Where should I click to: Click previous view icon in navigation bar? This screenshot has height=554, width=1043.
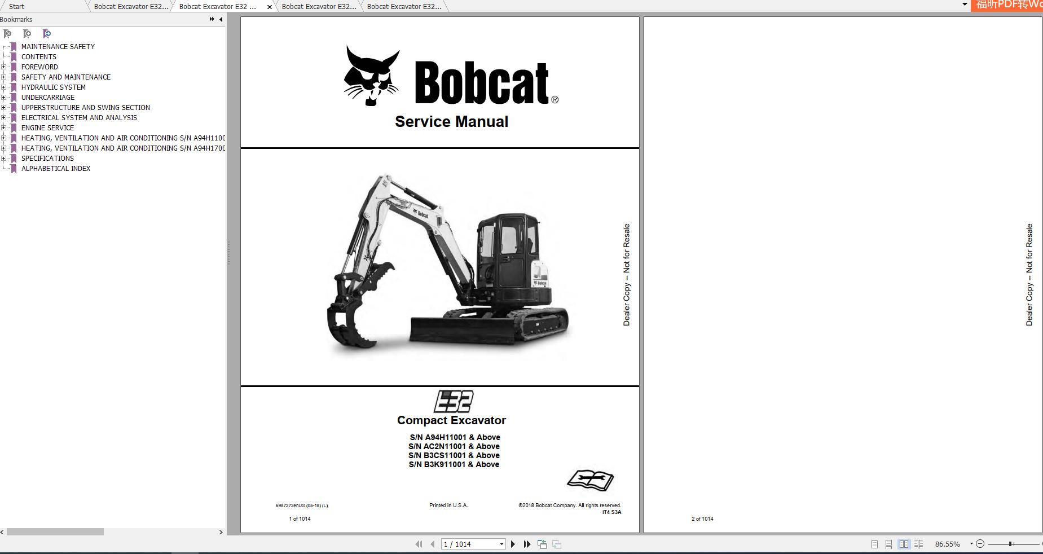coord(542,544)
